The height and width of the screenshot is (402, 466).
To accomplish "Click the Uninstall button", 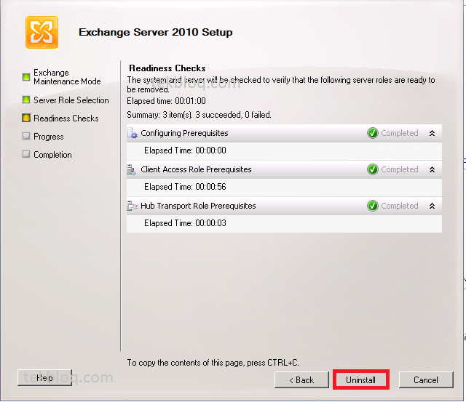I will click(361, 379).
